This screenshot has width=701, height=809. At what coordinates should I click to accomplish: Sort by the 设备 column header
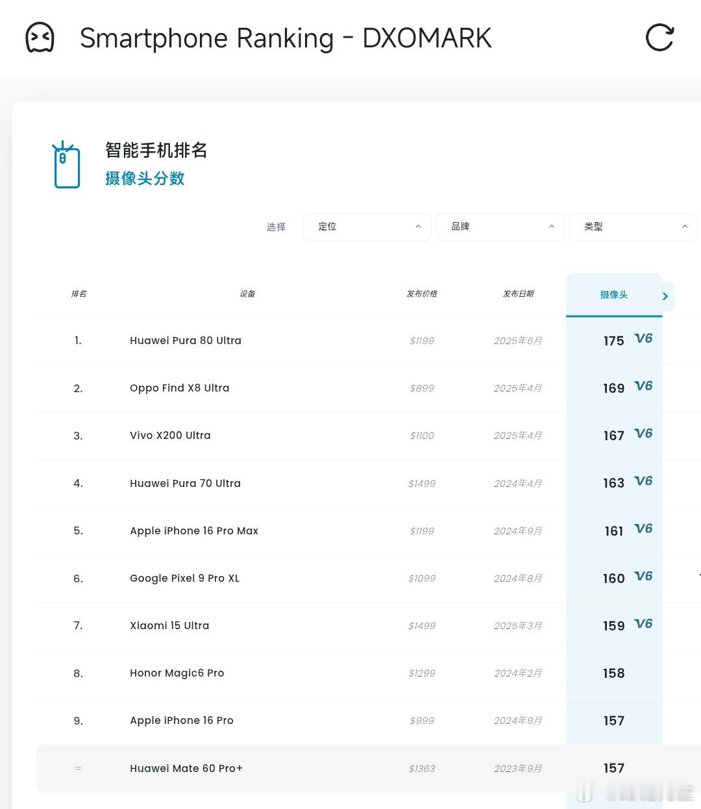pyautogui.click(x=247, y=293)
